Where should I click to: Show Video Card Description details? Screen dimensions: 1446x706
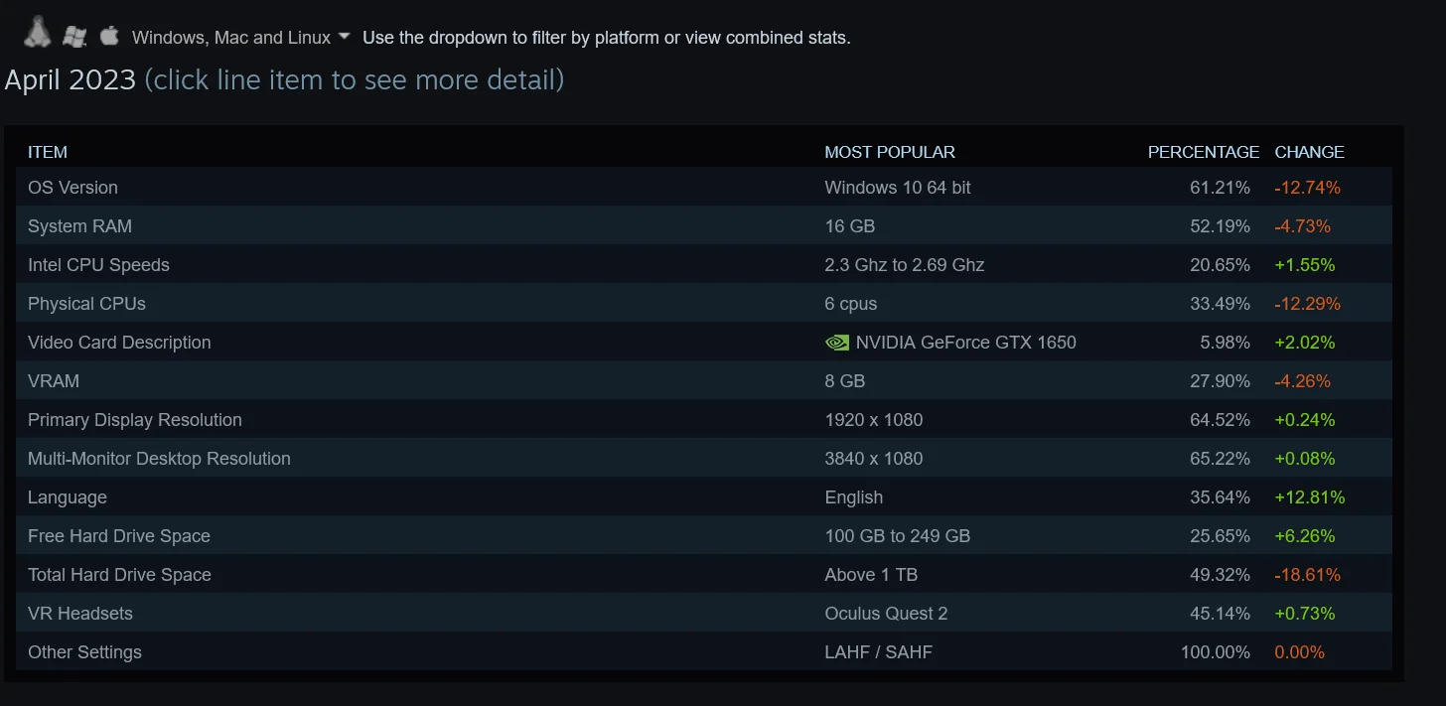pos(703,342)
